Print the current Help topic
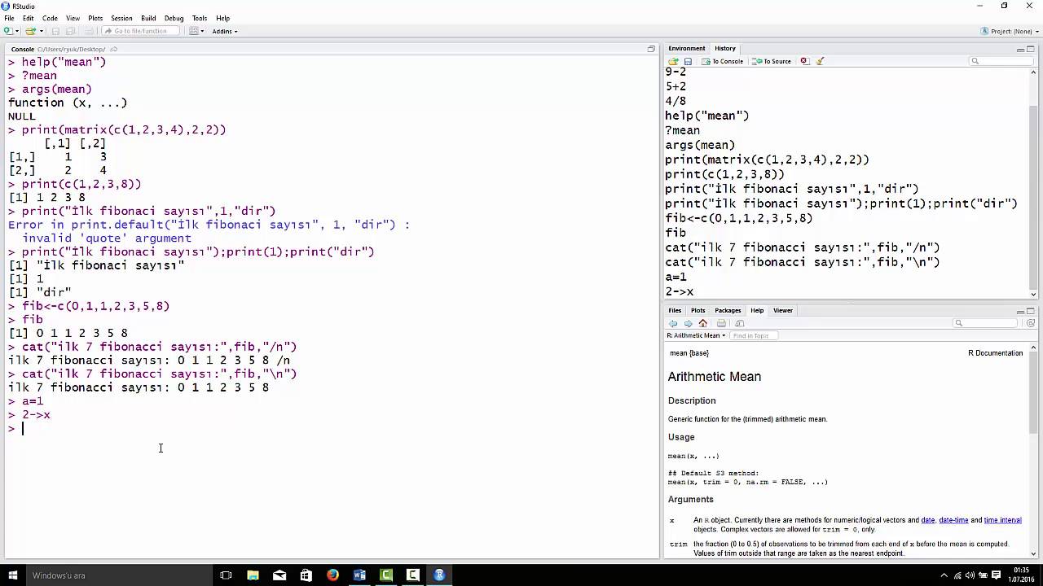The image size is (1043, 586). 721,323
